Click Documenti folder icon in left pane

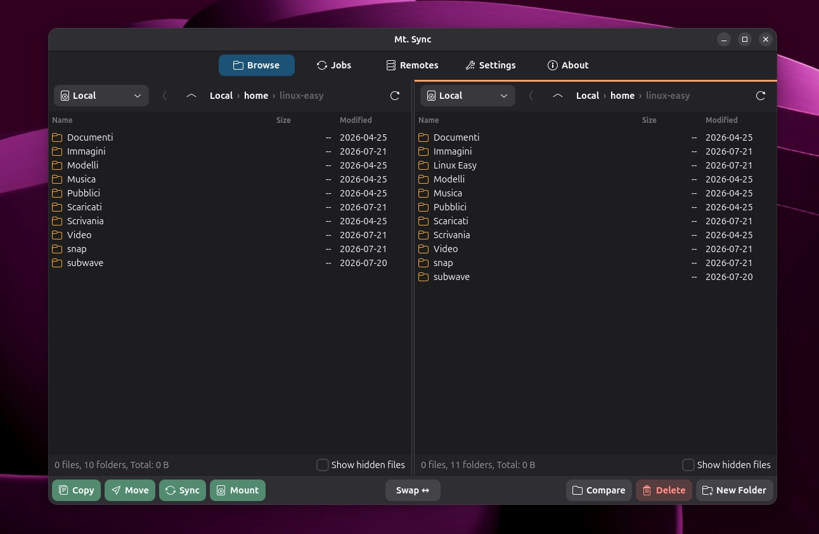(x=57, y=137)
